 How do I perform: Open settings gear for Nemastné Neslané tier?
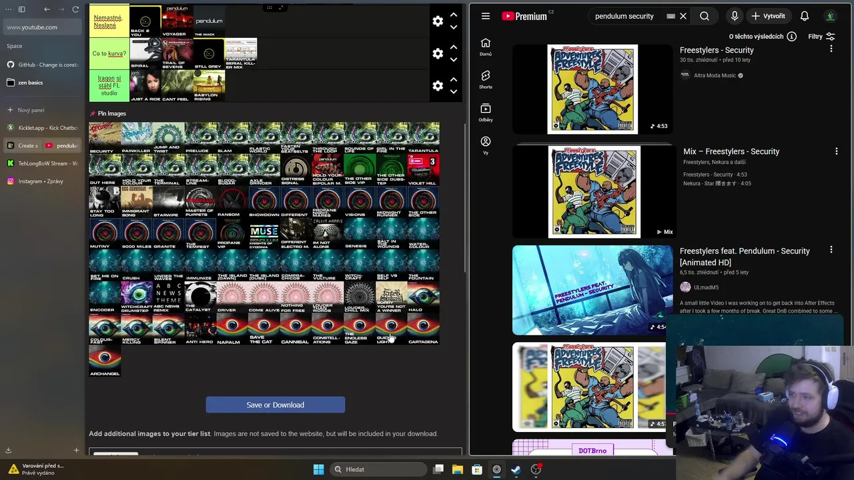click(438, 21)
